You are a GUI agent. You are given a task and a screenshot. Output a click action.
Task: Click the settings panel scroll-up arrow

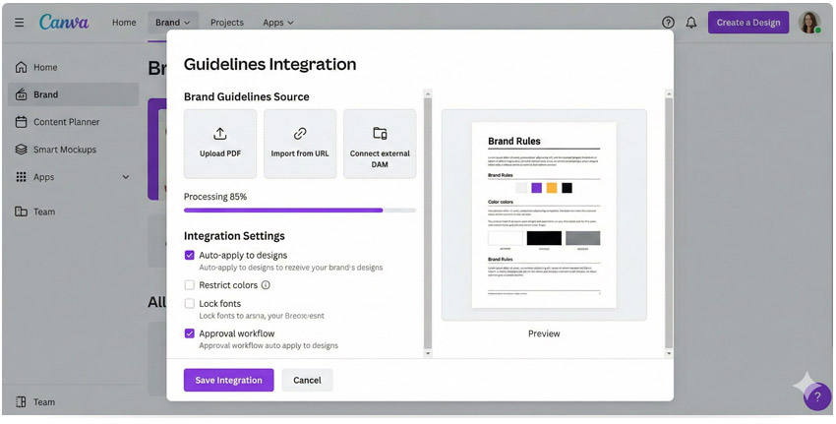pos(428,93)
